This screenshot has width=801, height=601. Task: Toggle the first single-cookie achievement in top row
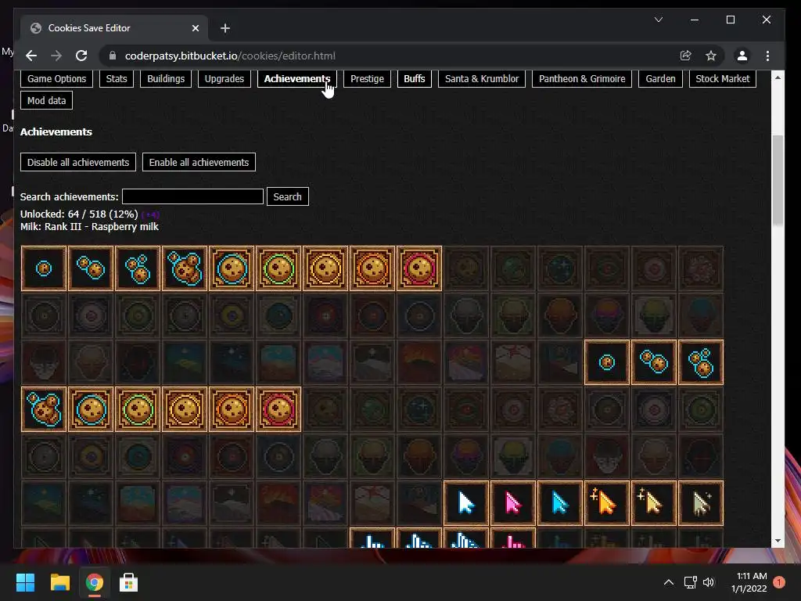(44, 268)
